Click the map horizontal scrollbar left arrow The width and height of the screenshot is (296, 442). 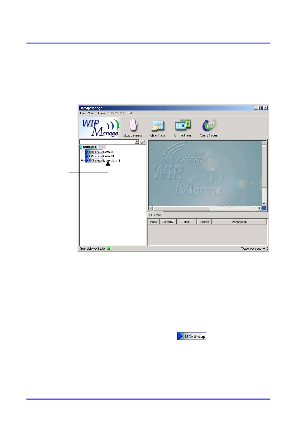(151, 208)
